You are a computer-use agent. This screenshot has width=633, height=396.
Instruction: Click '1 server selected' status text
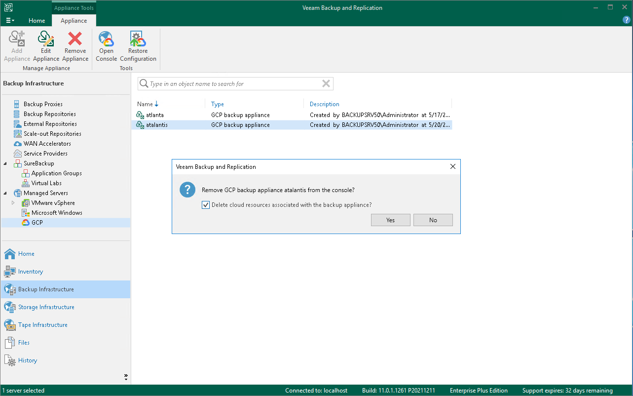click(24, 391)
